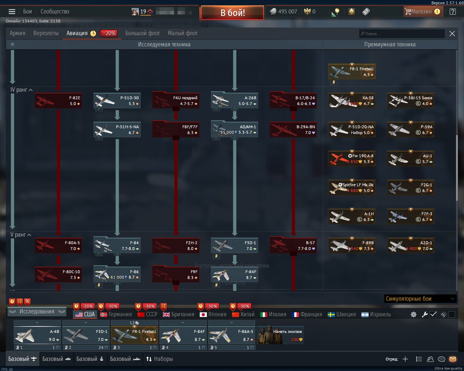Click the player avatar icon
Screen dimensions: 464x371
point(135,12)
